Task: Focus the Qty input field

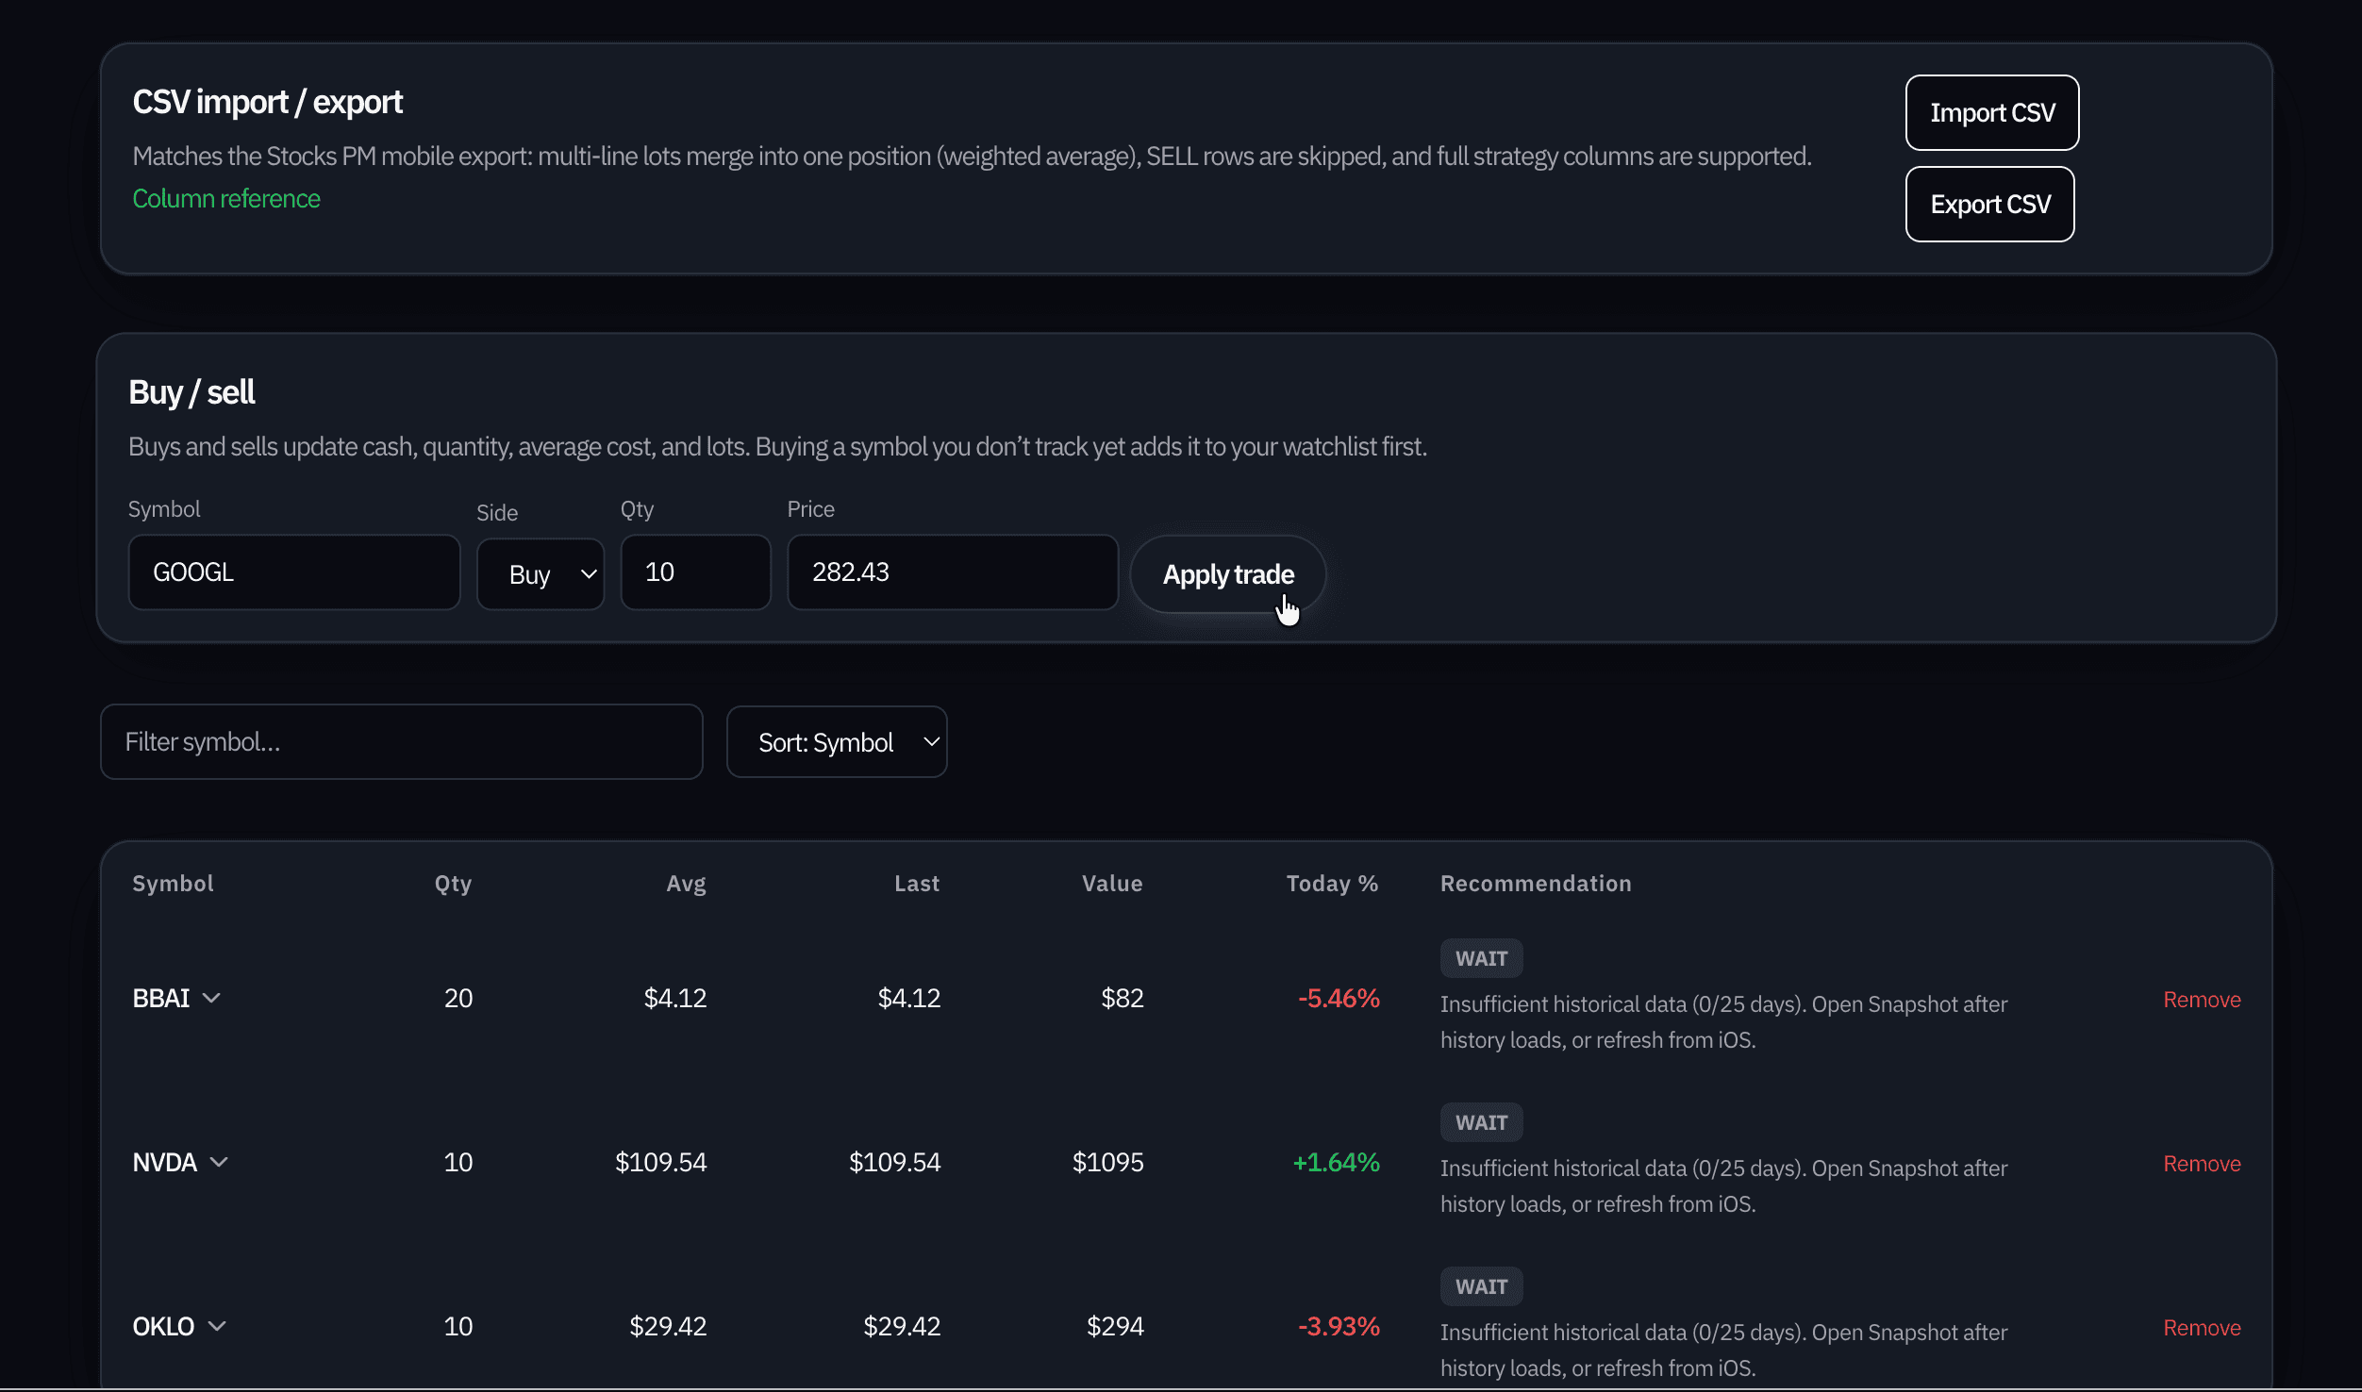Action: pos(696,572)
